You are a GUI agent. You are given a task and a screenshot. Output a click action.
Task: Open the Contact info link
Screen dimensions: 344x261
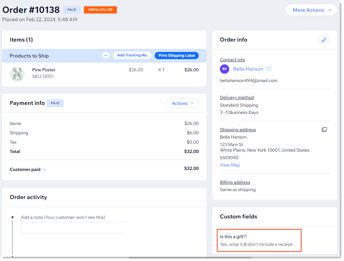click(232, 60)
